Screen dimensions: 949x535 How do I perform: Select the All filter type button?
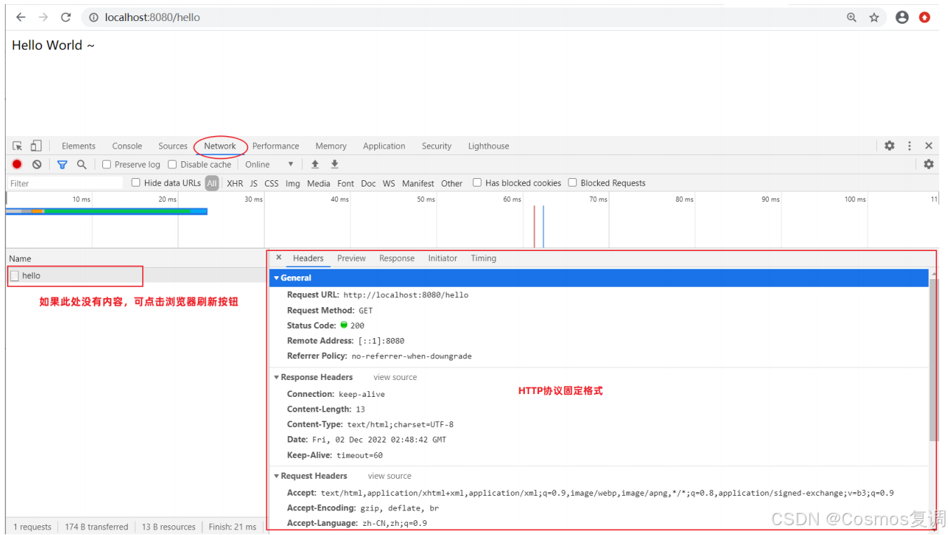[212, 183]
